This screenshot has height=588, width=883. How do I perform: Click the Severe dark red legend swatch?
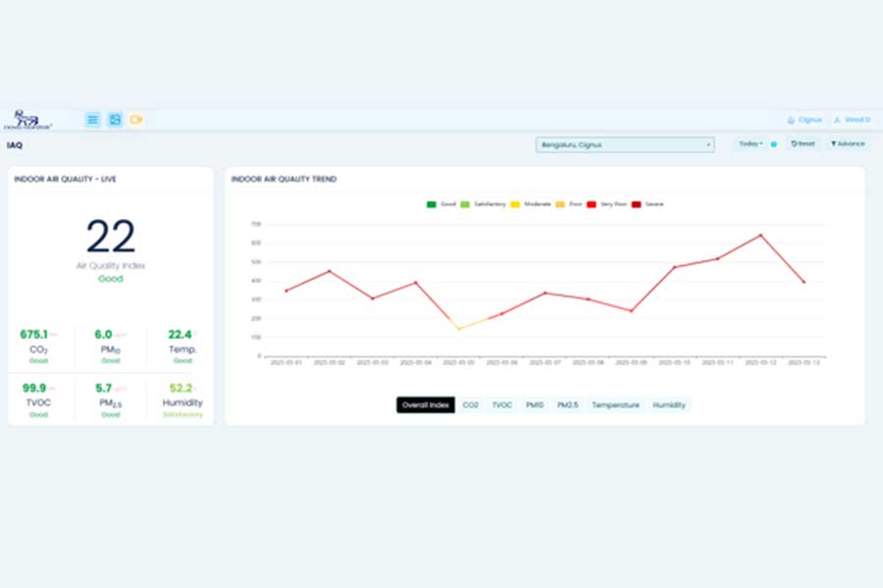[x=637, y=204]
